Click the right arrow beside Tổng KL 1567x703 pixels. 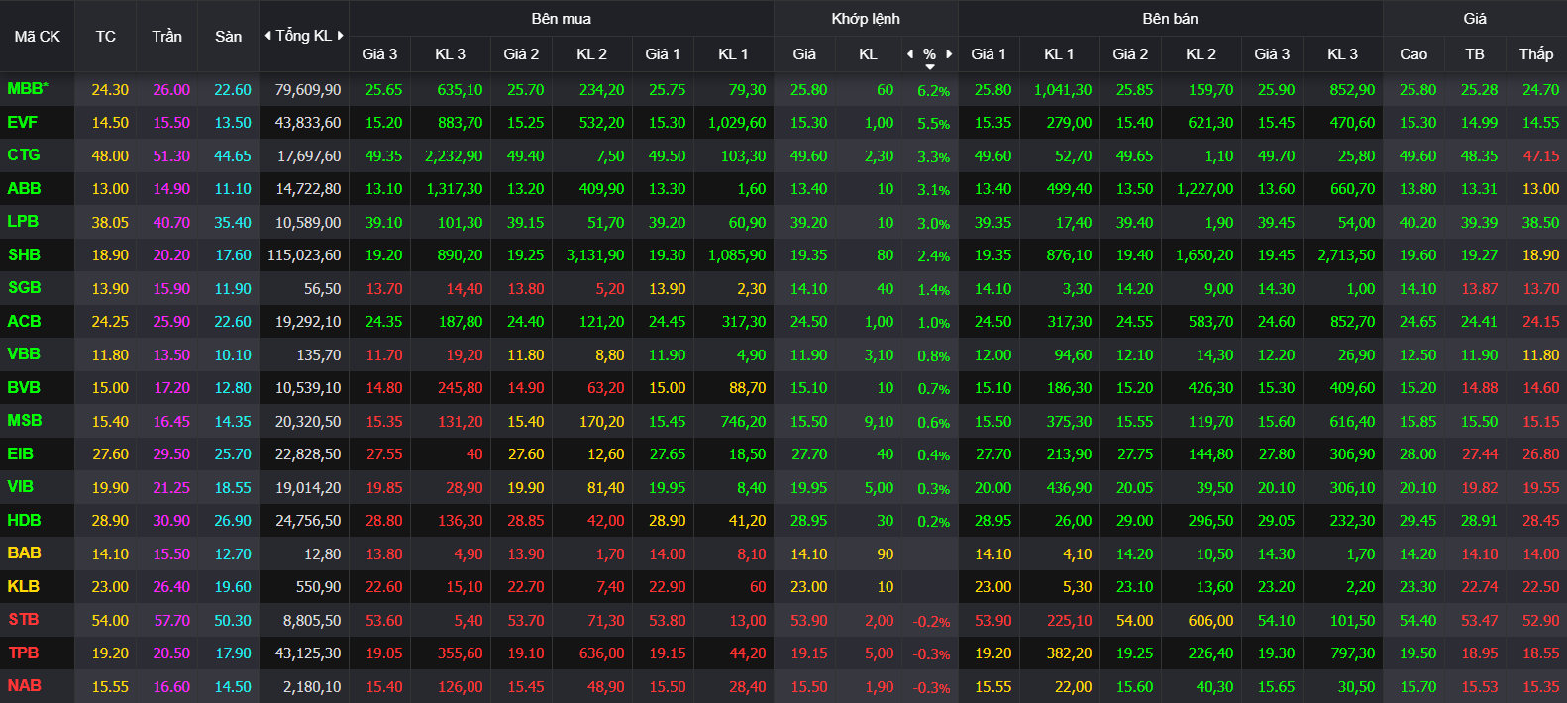pos(340,36)
